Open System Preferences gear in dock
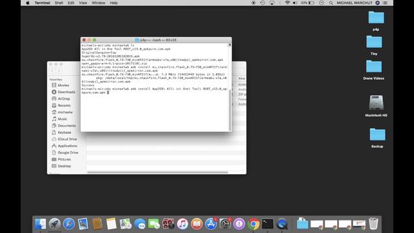 click(225, 224)
